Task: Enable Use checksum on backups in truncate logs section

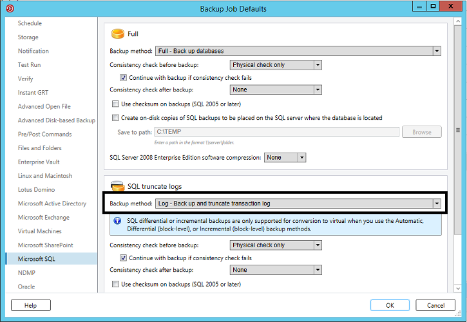Action: coord(115,284)
